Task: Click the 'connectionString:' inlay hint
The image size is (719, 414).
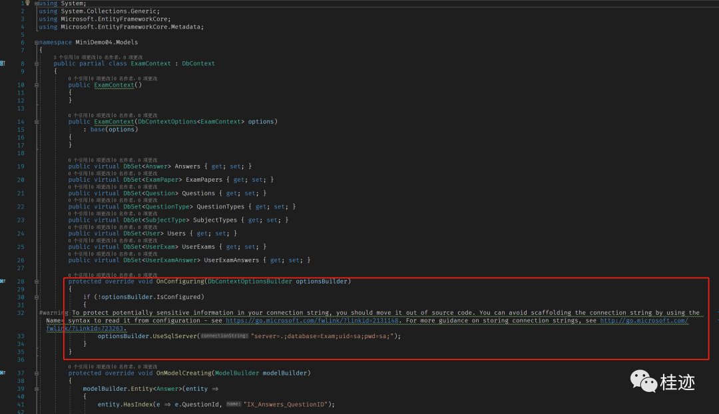Action: pos(225,335)
